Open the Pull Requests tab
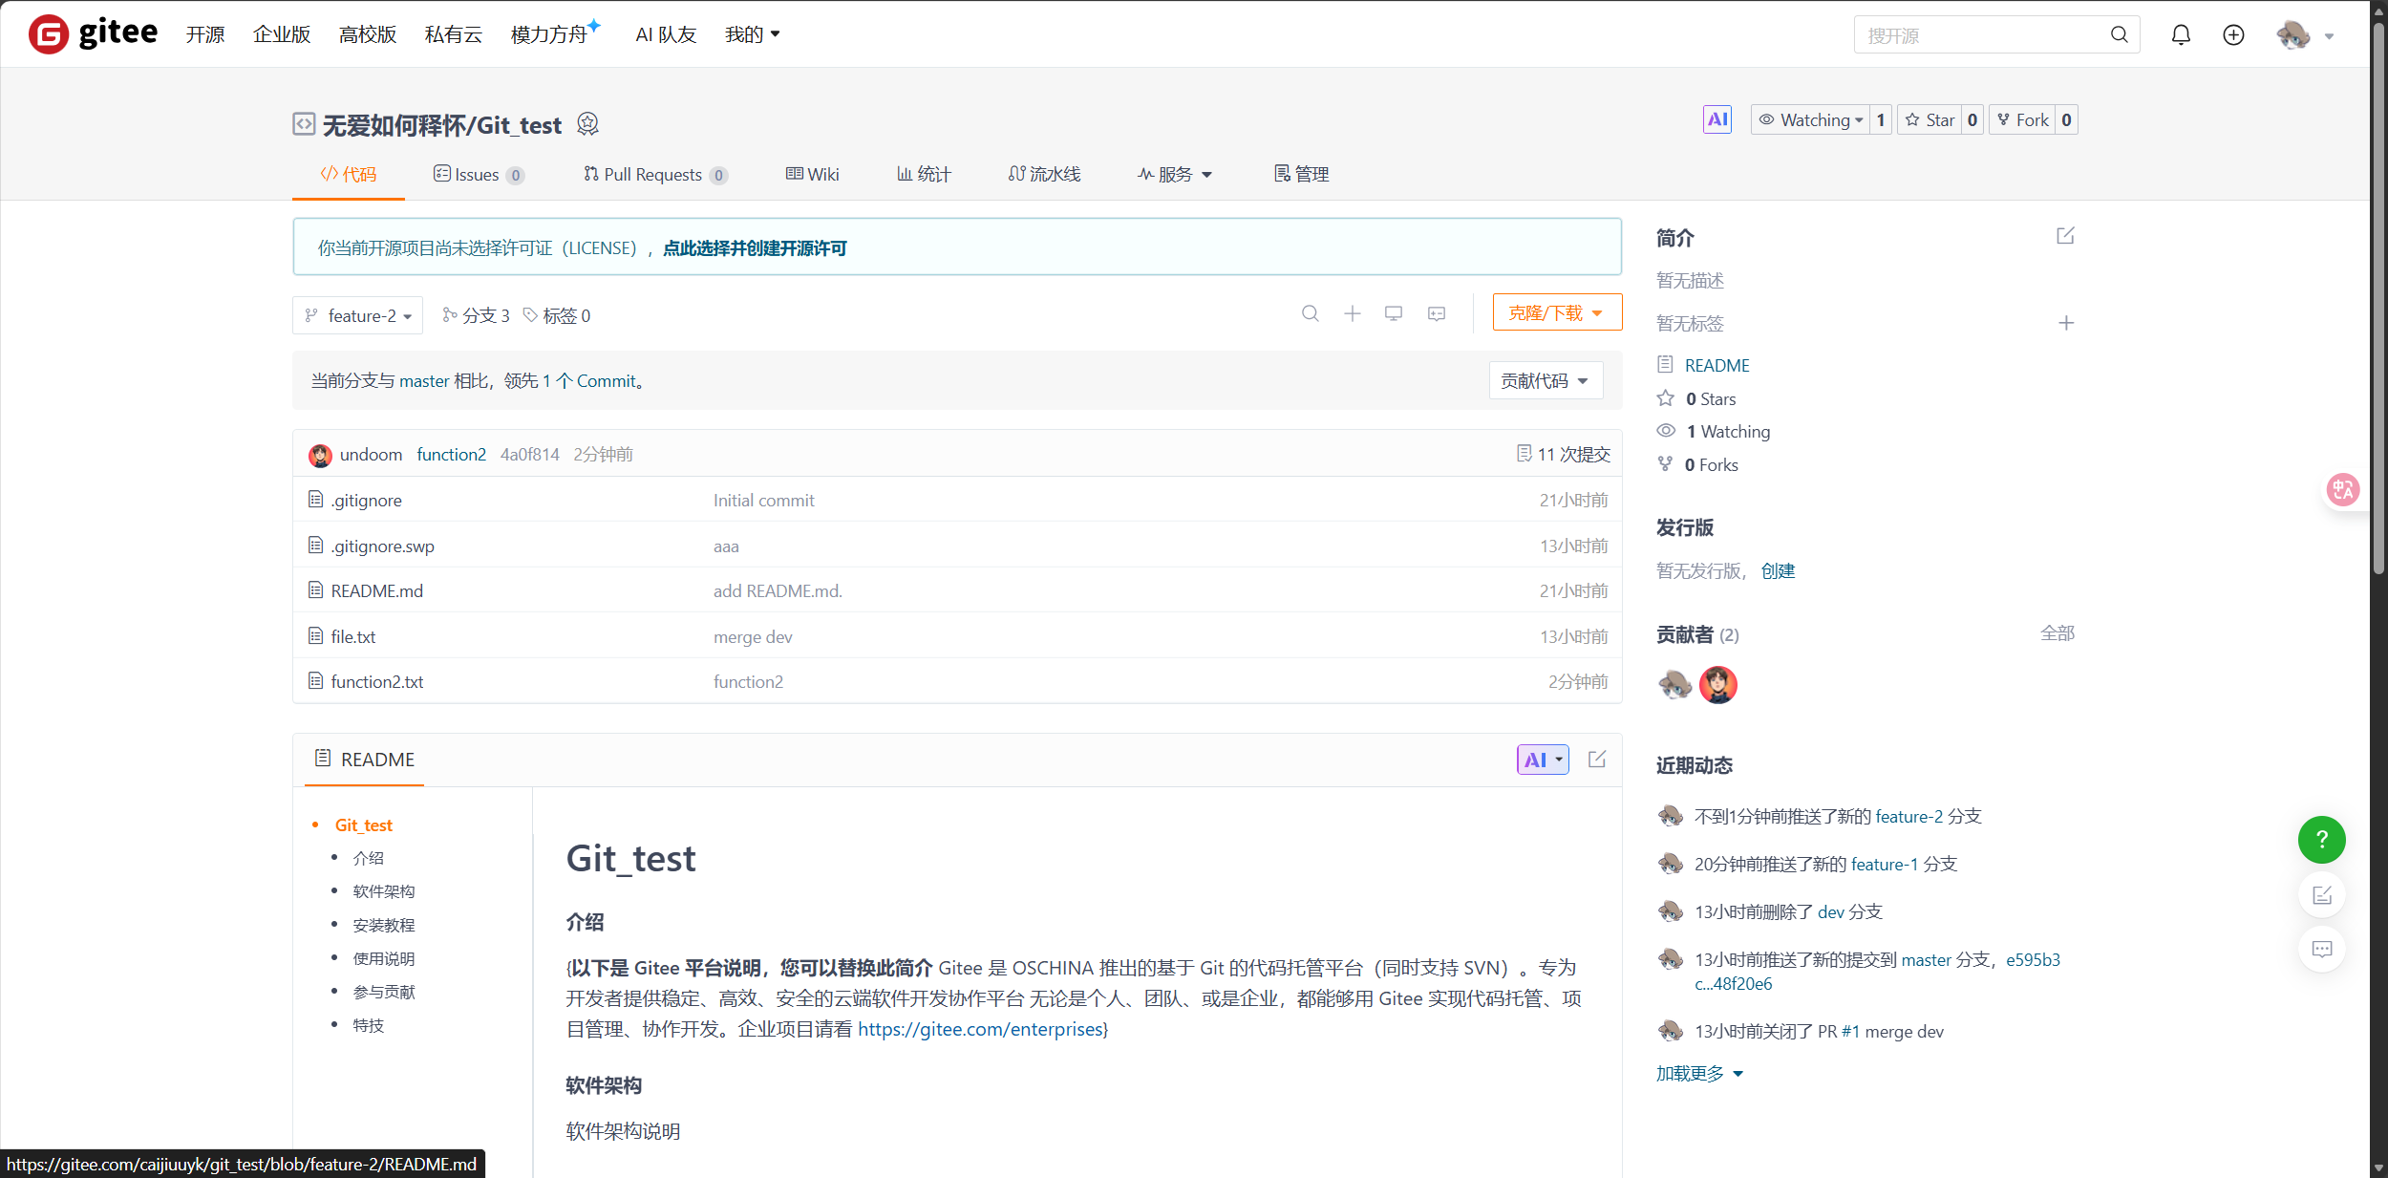 click(654, 174)
